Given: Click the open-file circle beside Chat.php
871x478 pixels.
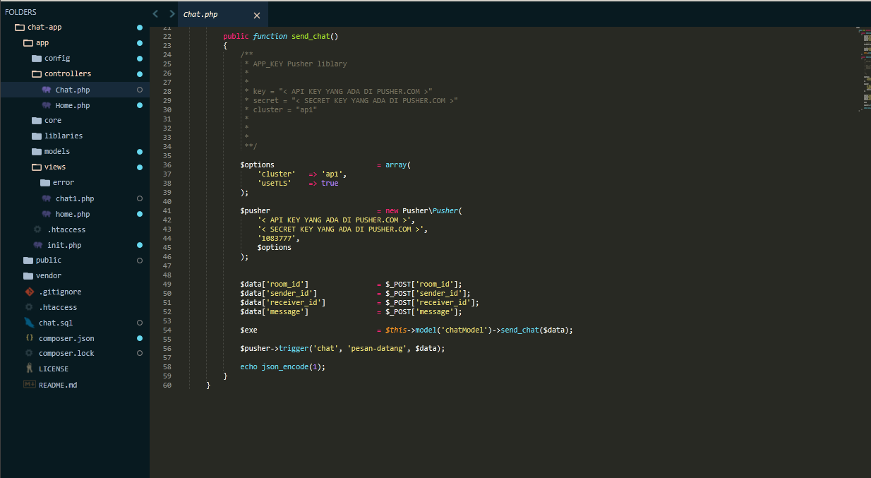Looking at the screenshot, I should (x=138, y=90).
